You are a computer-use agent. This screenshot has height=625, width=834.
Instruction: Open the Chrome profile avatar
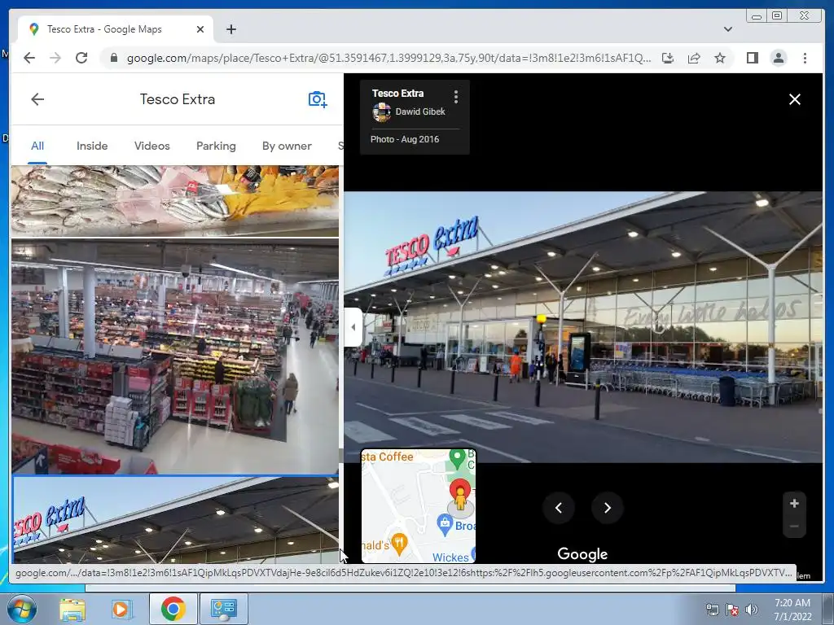tap(778, 58)
